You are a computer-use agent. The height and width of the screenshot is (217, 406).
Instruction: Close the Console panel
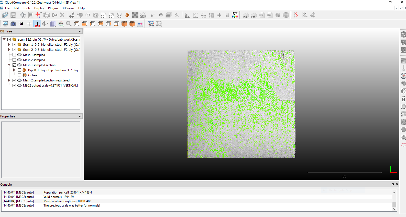pos(397,184)
